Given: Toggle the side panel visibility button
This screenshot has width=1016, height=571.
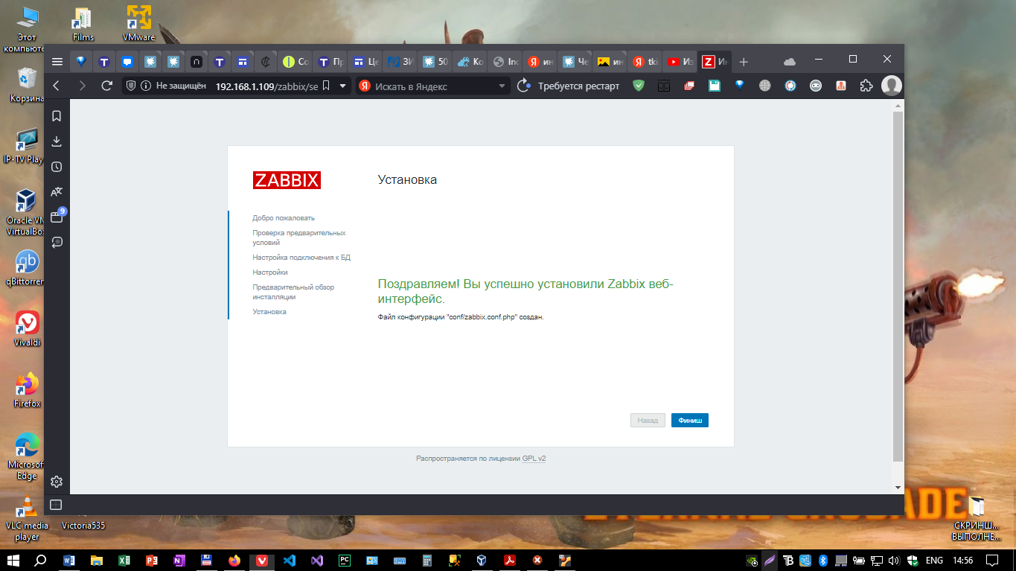Looking at the screenshot, I should [56, 505].
